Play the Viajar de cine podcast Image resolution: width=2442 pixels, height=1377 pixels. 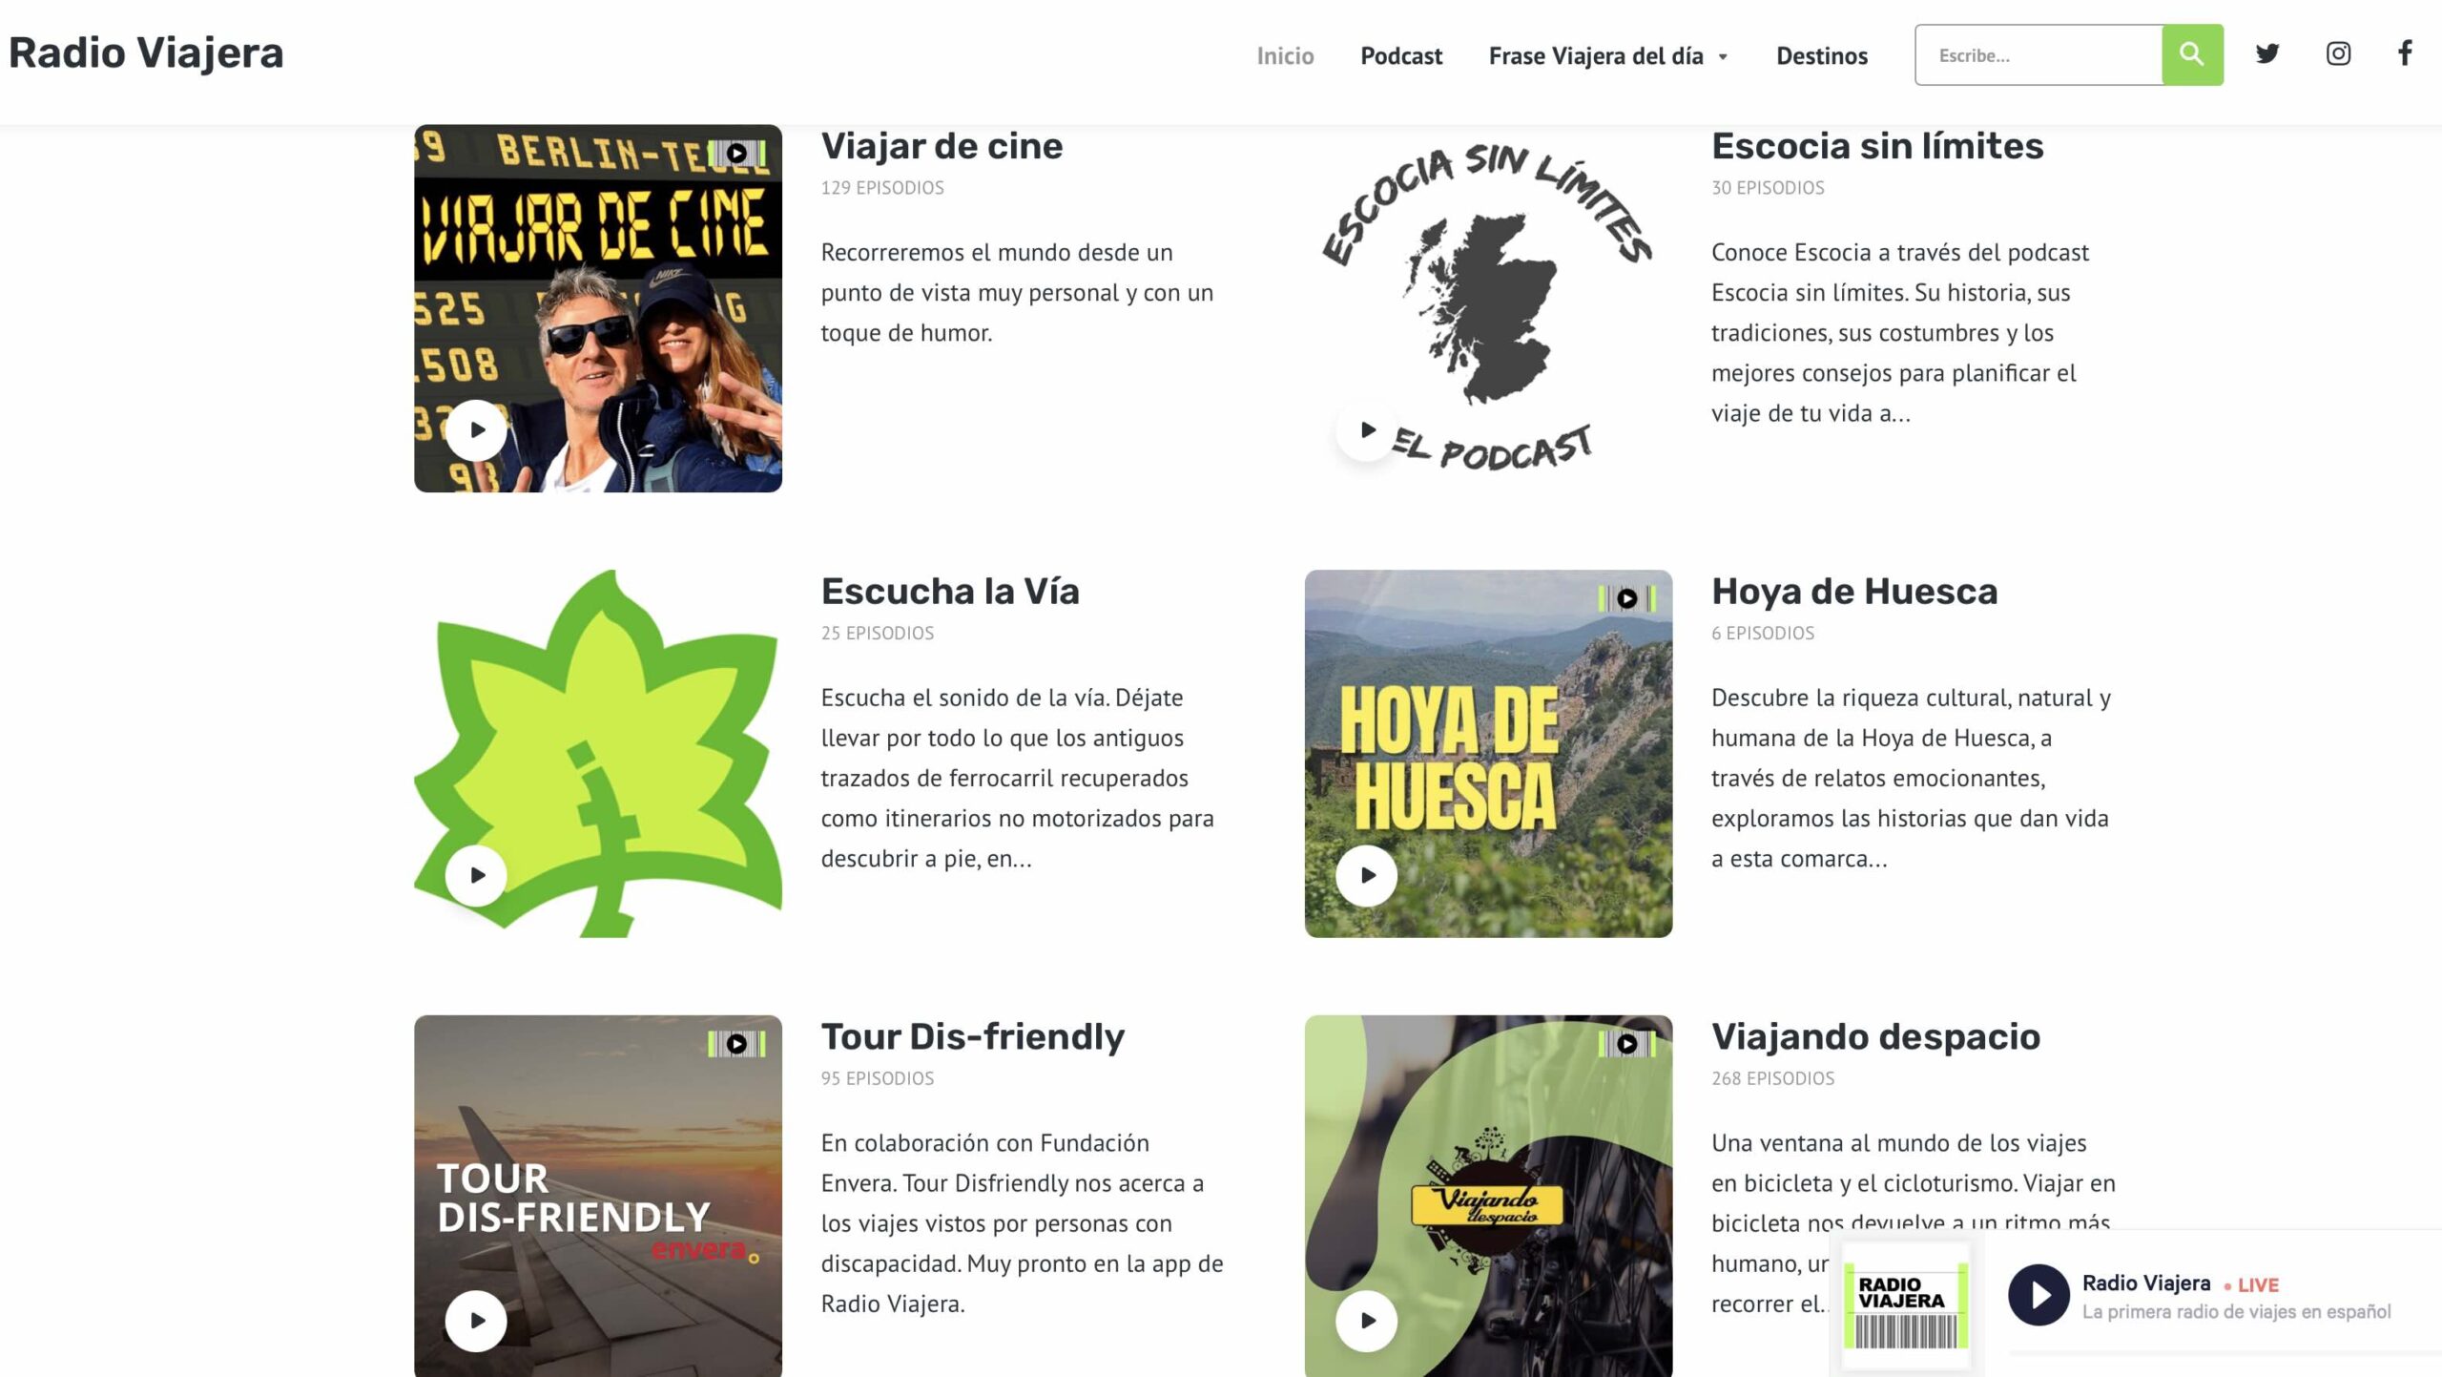pyautogui.click(x=476, y=430)
